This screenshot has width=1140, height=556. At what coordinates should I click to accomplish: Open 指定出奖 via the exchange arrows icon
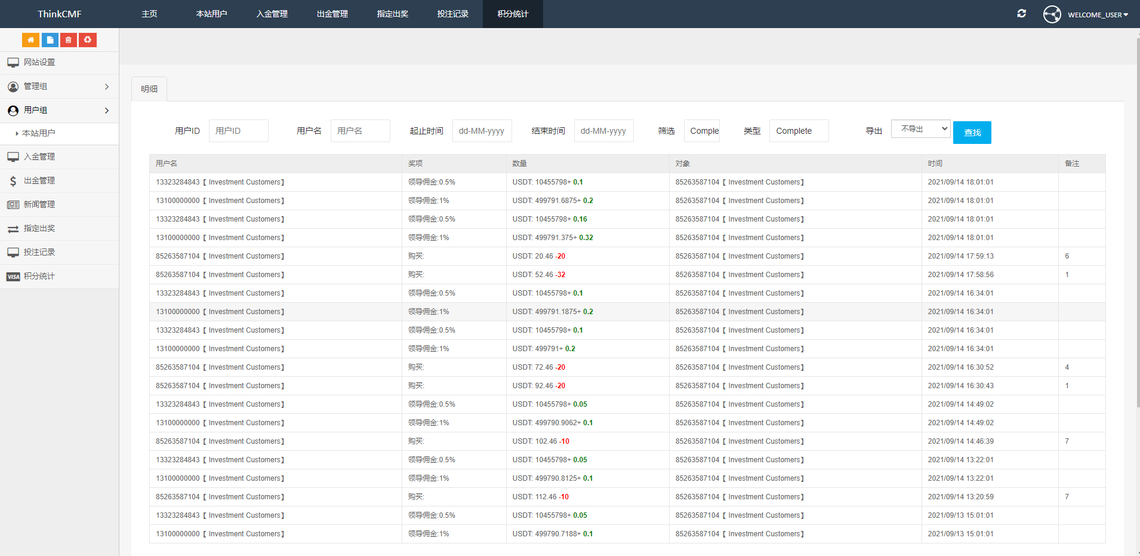coord(13,229)
